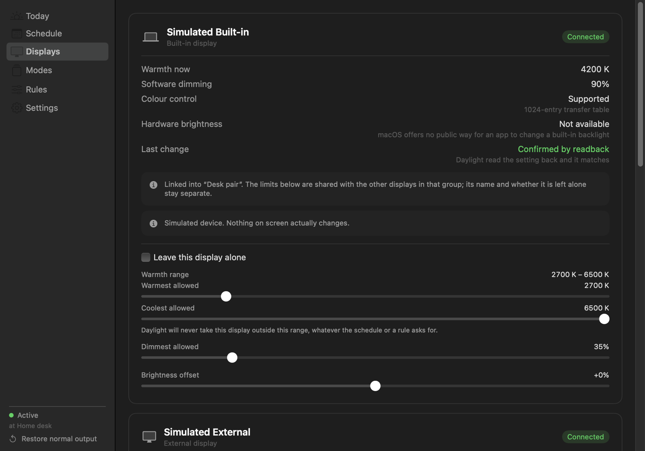Image resolution: width=645 pixels, height=451 pixels.
Task: Click the Schedule calendar icon
Action: (x=17, y=33)
